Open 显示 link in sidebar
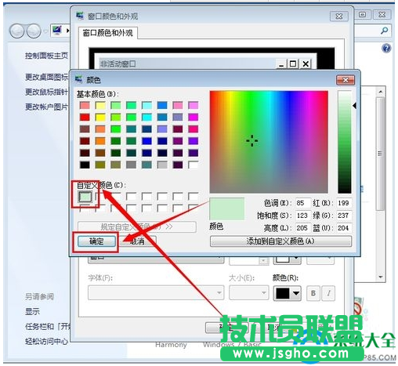This screenshot has width=398, height=366. (x=32, y=311)
